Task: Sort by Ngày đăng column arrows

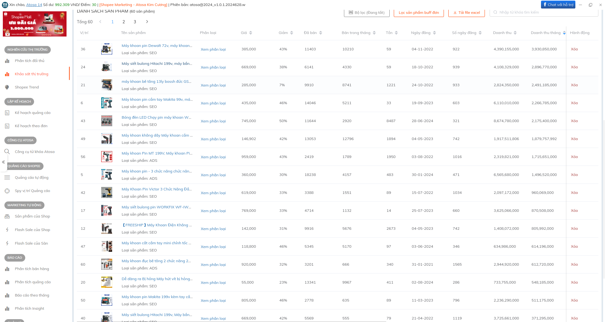Action: 434,33
